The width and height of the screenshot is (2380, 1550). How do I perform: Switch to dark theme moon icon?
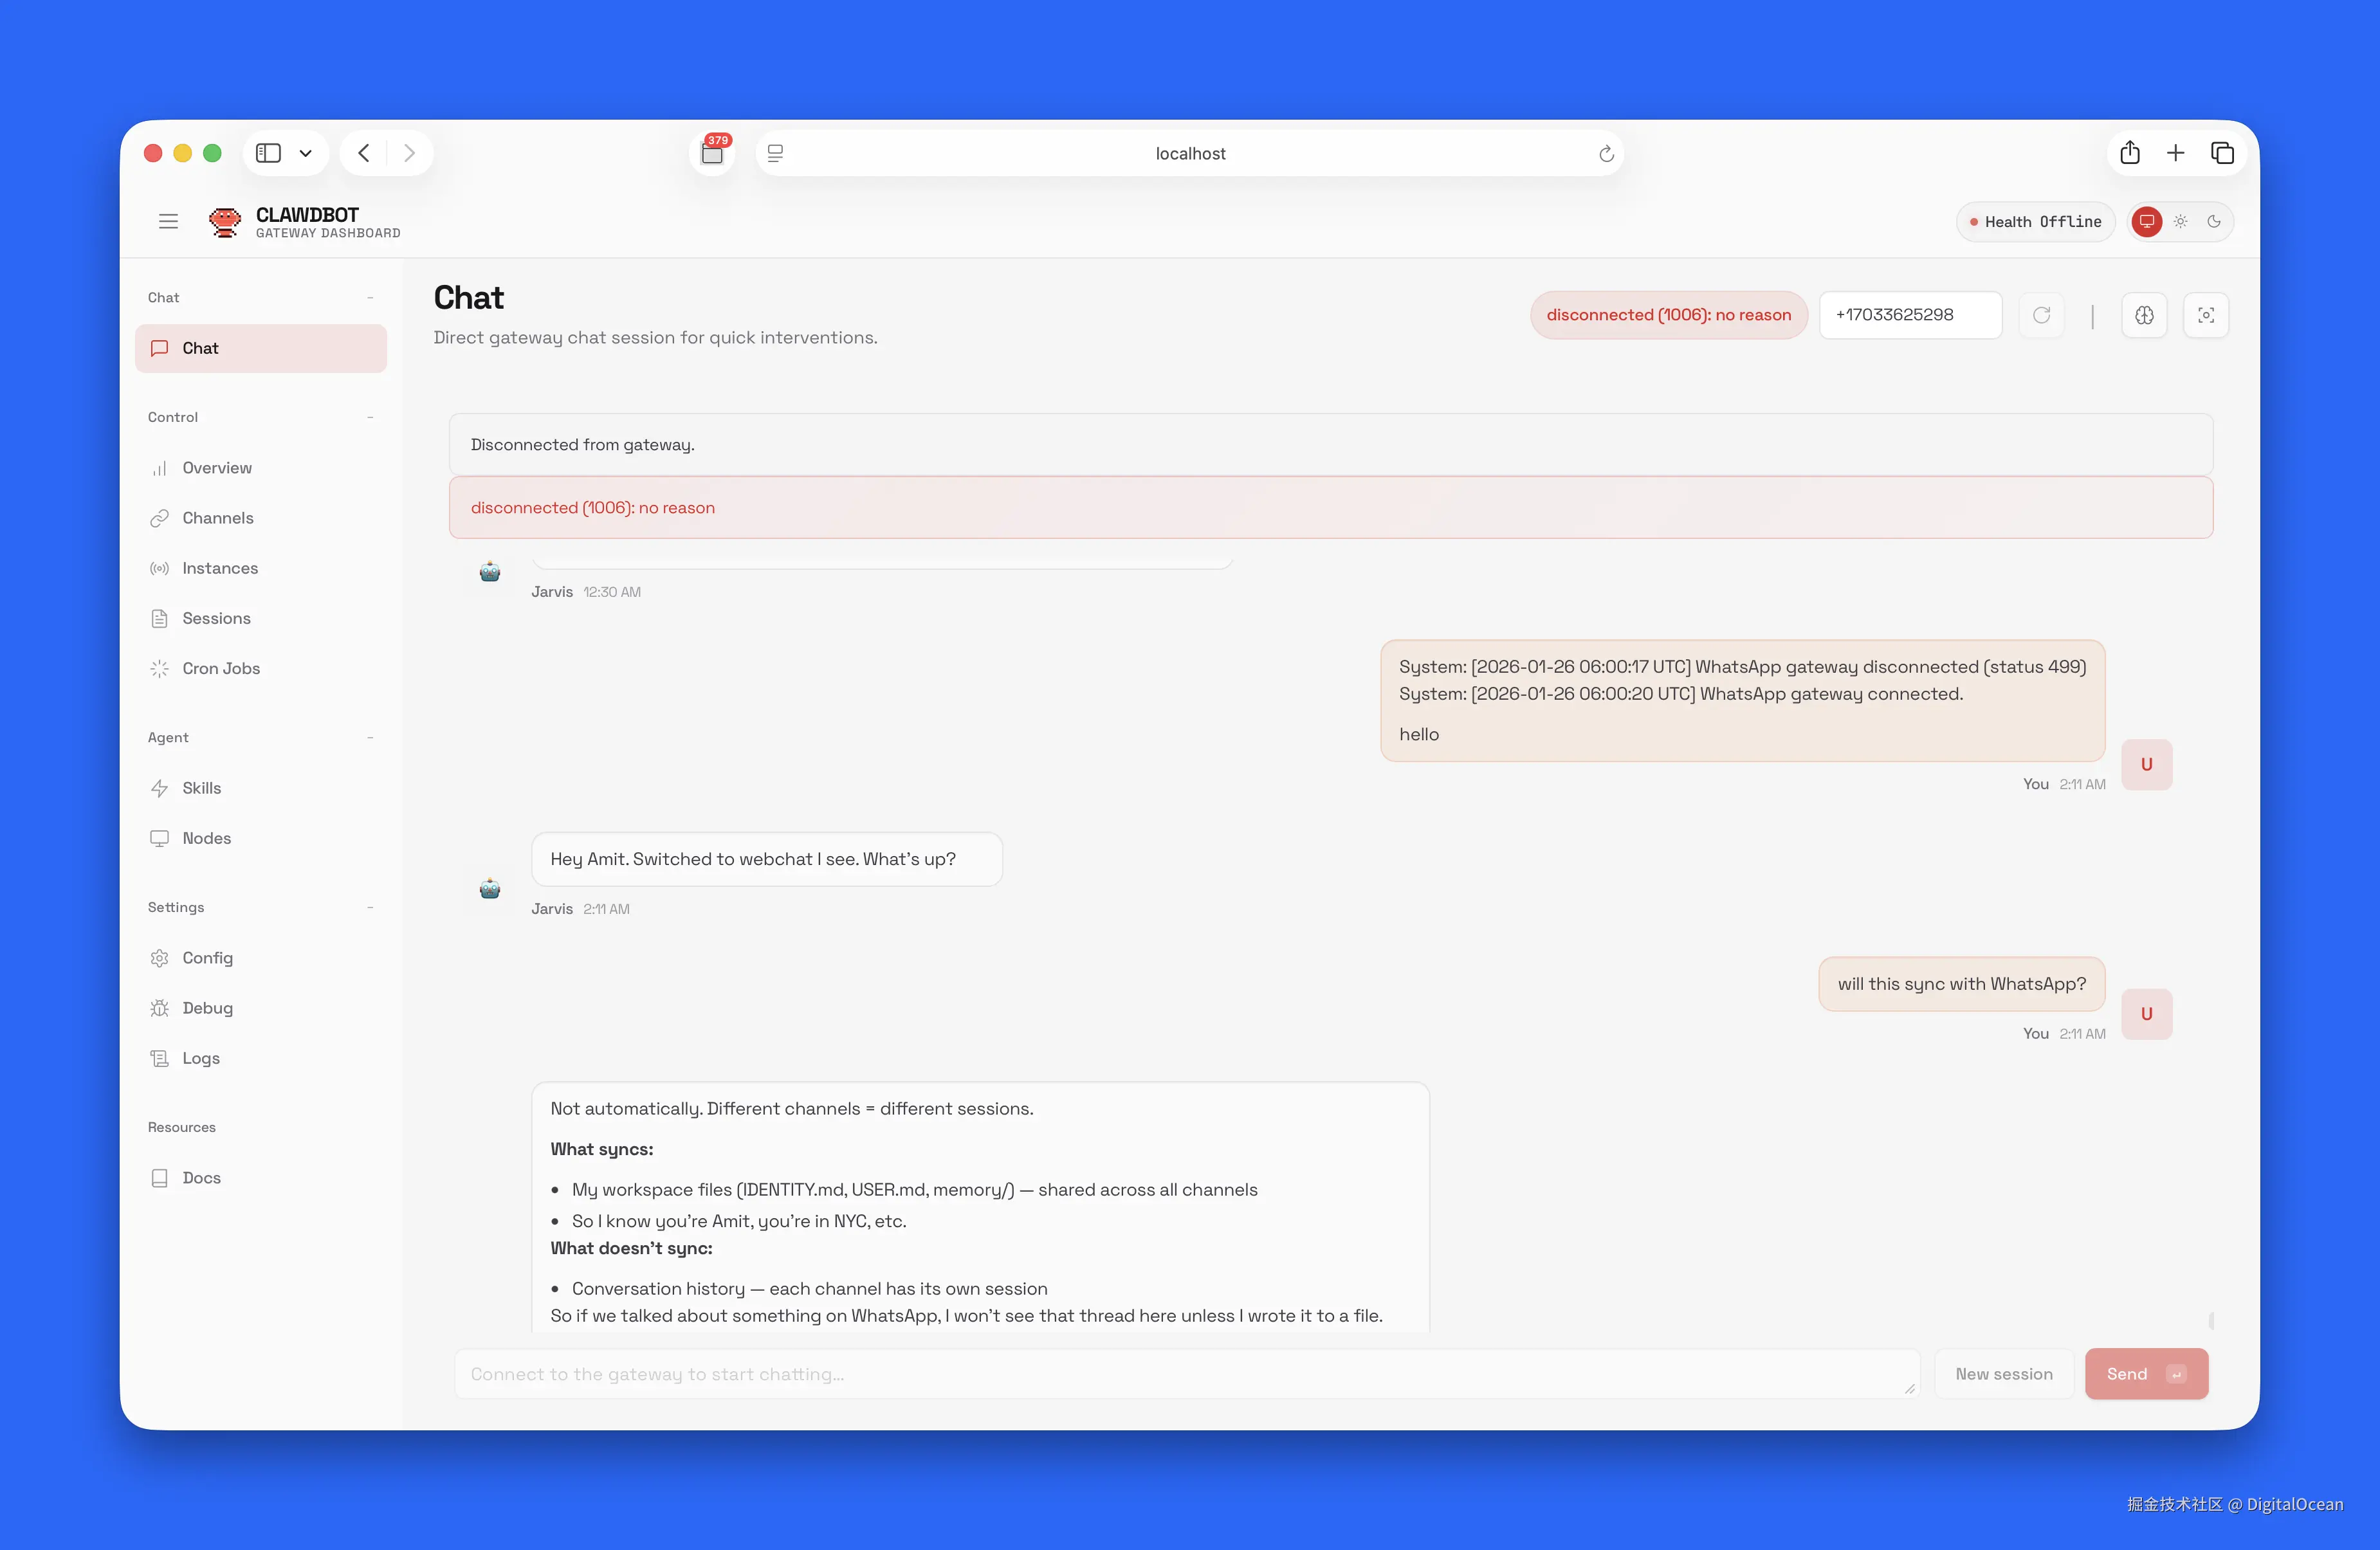point(2214,221)
